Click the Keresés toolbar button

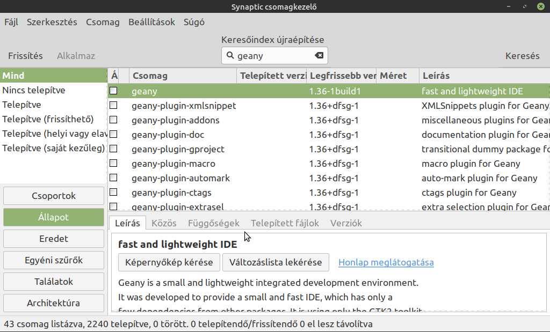(522, 56)
